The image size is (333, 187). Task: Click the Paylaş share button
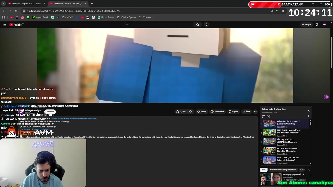(201, 112)
